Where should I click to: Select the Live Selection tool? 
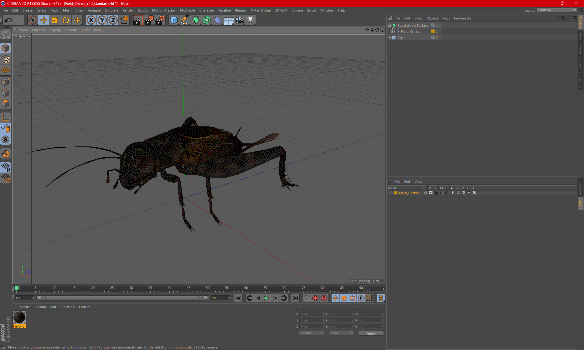click(33, 20)
